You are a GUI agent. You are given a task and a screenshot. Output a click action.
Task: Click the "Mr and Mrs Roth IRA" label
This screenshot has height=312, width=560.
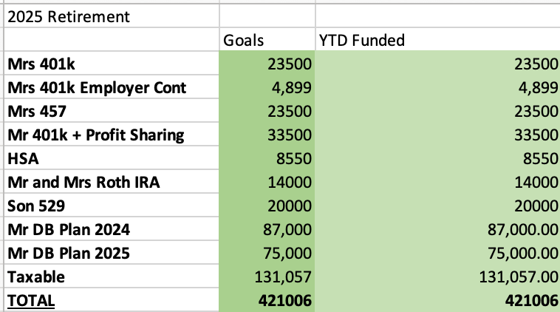click(x=111, y=183)
